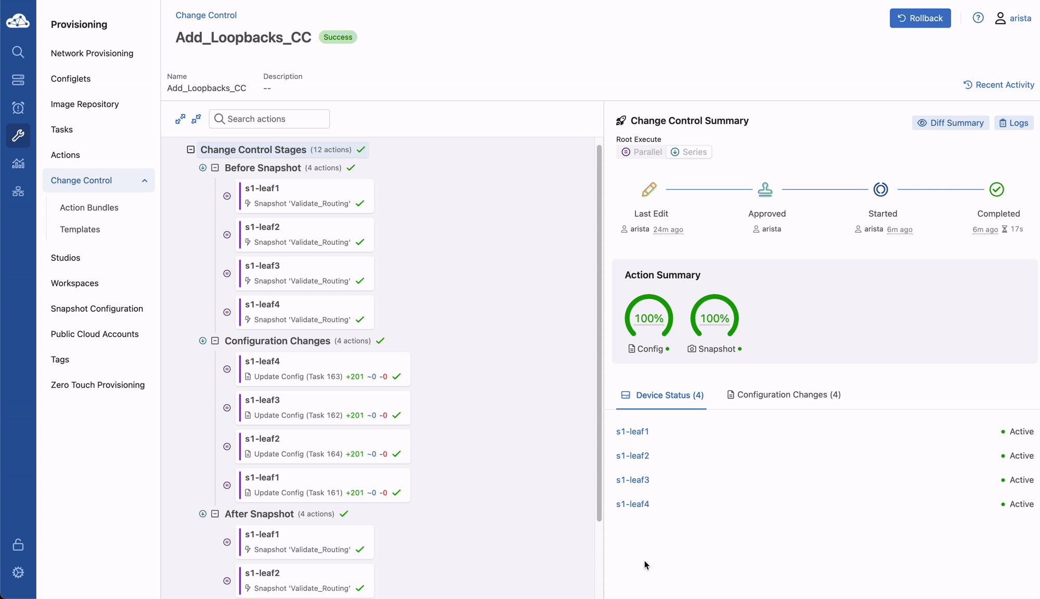Collapse Change Control sidebar submenu chevron
This screenshot has width=1040, height=599.
coord(145,181)
